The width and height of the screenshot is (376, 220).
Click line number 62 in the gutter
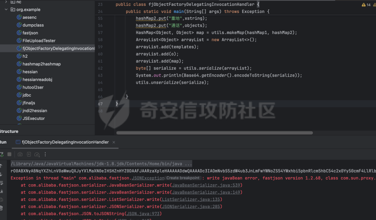click(x=100, y=68)
